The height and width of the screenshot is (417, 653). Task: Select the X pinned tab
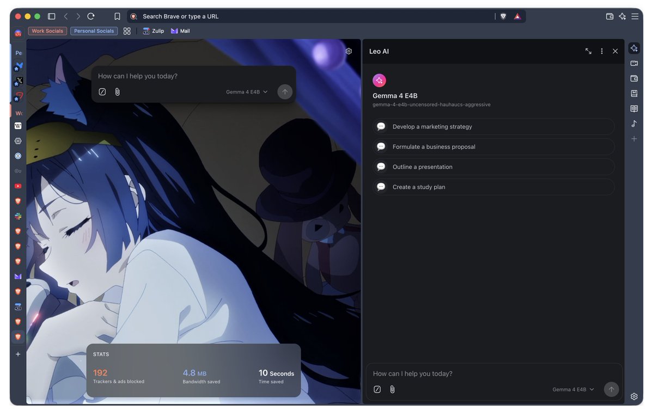[18, 81]
